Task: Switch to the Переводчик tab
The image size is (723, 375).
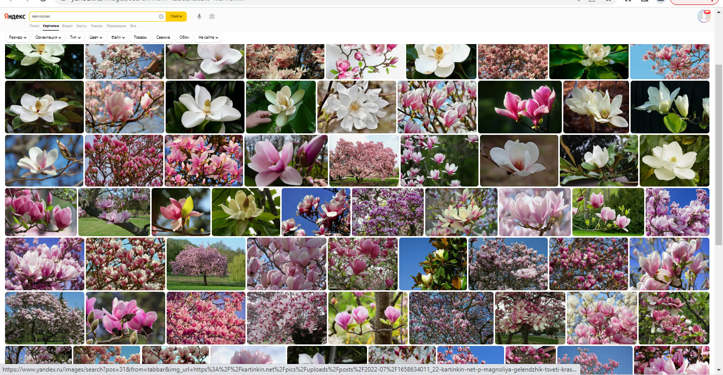Action: coord(116,26)
